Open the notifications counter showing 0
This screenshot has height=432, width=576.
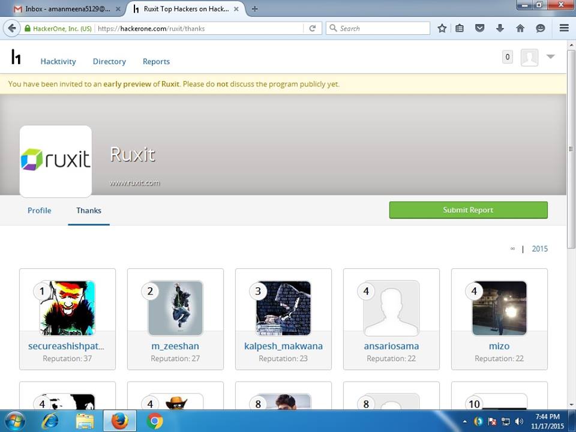tap(508, 56)
